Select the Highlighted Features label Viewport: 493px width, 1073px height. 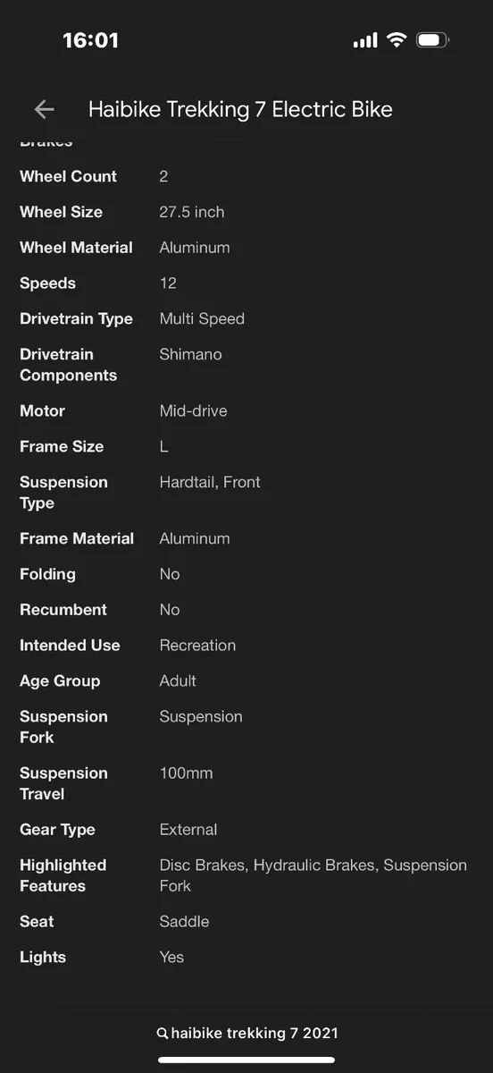click(63, 875)
